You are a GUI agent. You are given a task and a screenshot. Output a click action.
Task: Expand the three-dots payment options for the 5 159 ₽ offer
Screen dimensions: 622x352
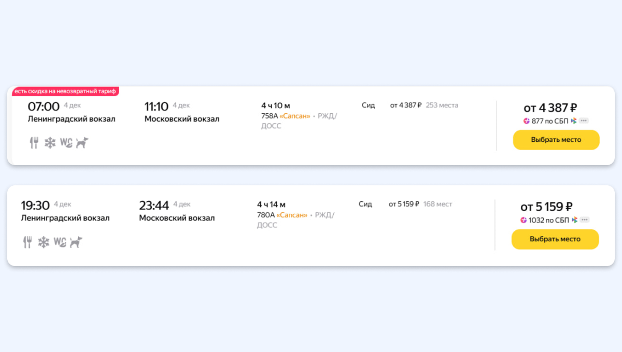click(x=584, y=220)
